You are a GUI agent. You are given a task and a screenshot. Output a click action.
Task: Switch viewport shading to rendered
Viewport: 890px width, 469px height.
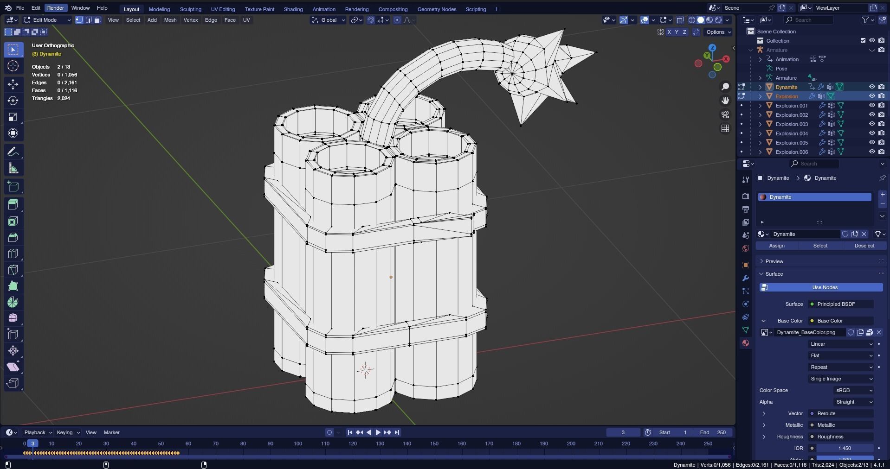pyautogui.click(x=718, y=20)
